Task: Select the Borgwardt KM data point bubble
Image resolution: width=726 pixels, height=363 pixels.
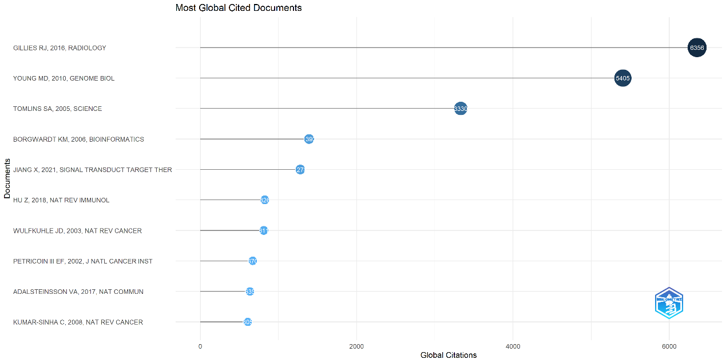Action: [309, 139]
